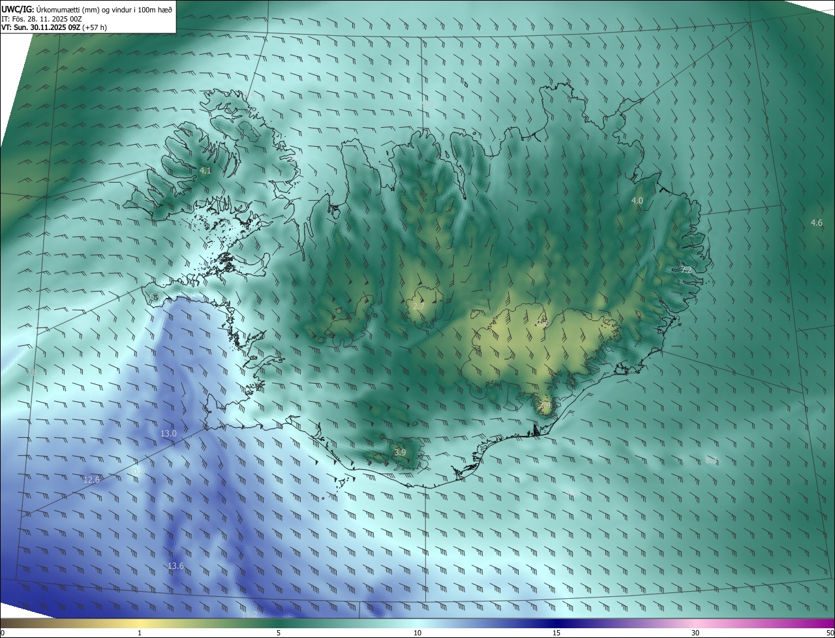Click the colorbar tick label 50

pyautogui.click(x=830, y=633)
